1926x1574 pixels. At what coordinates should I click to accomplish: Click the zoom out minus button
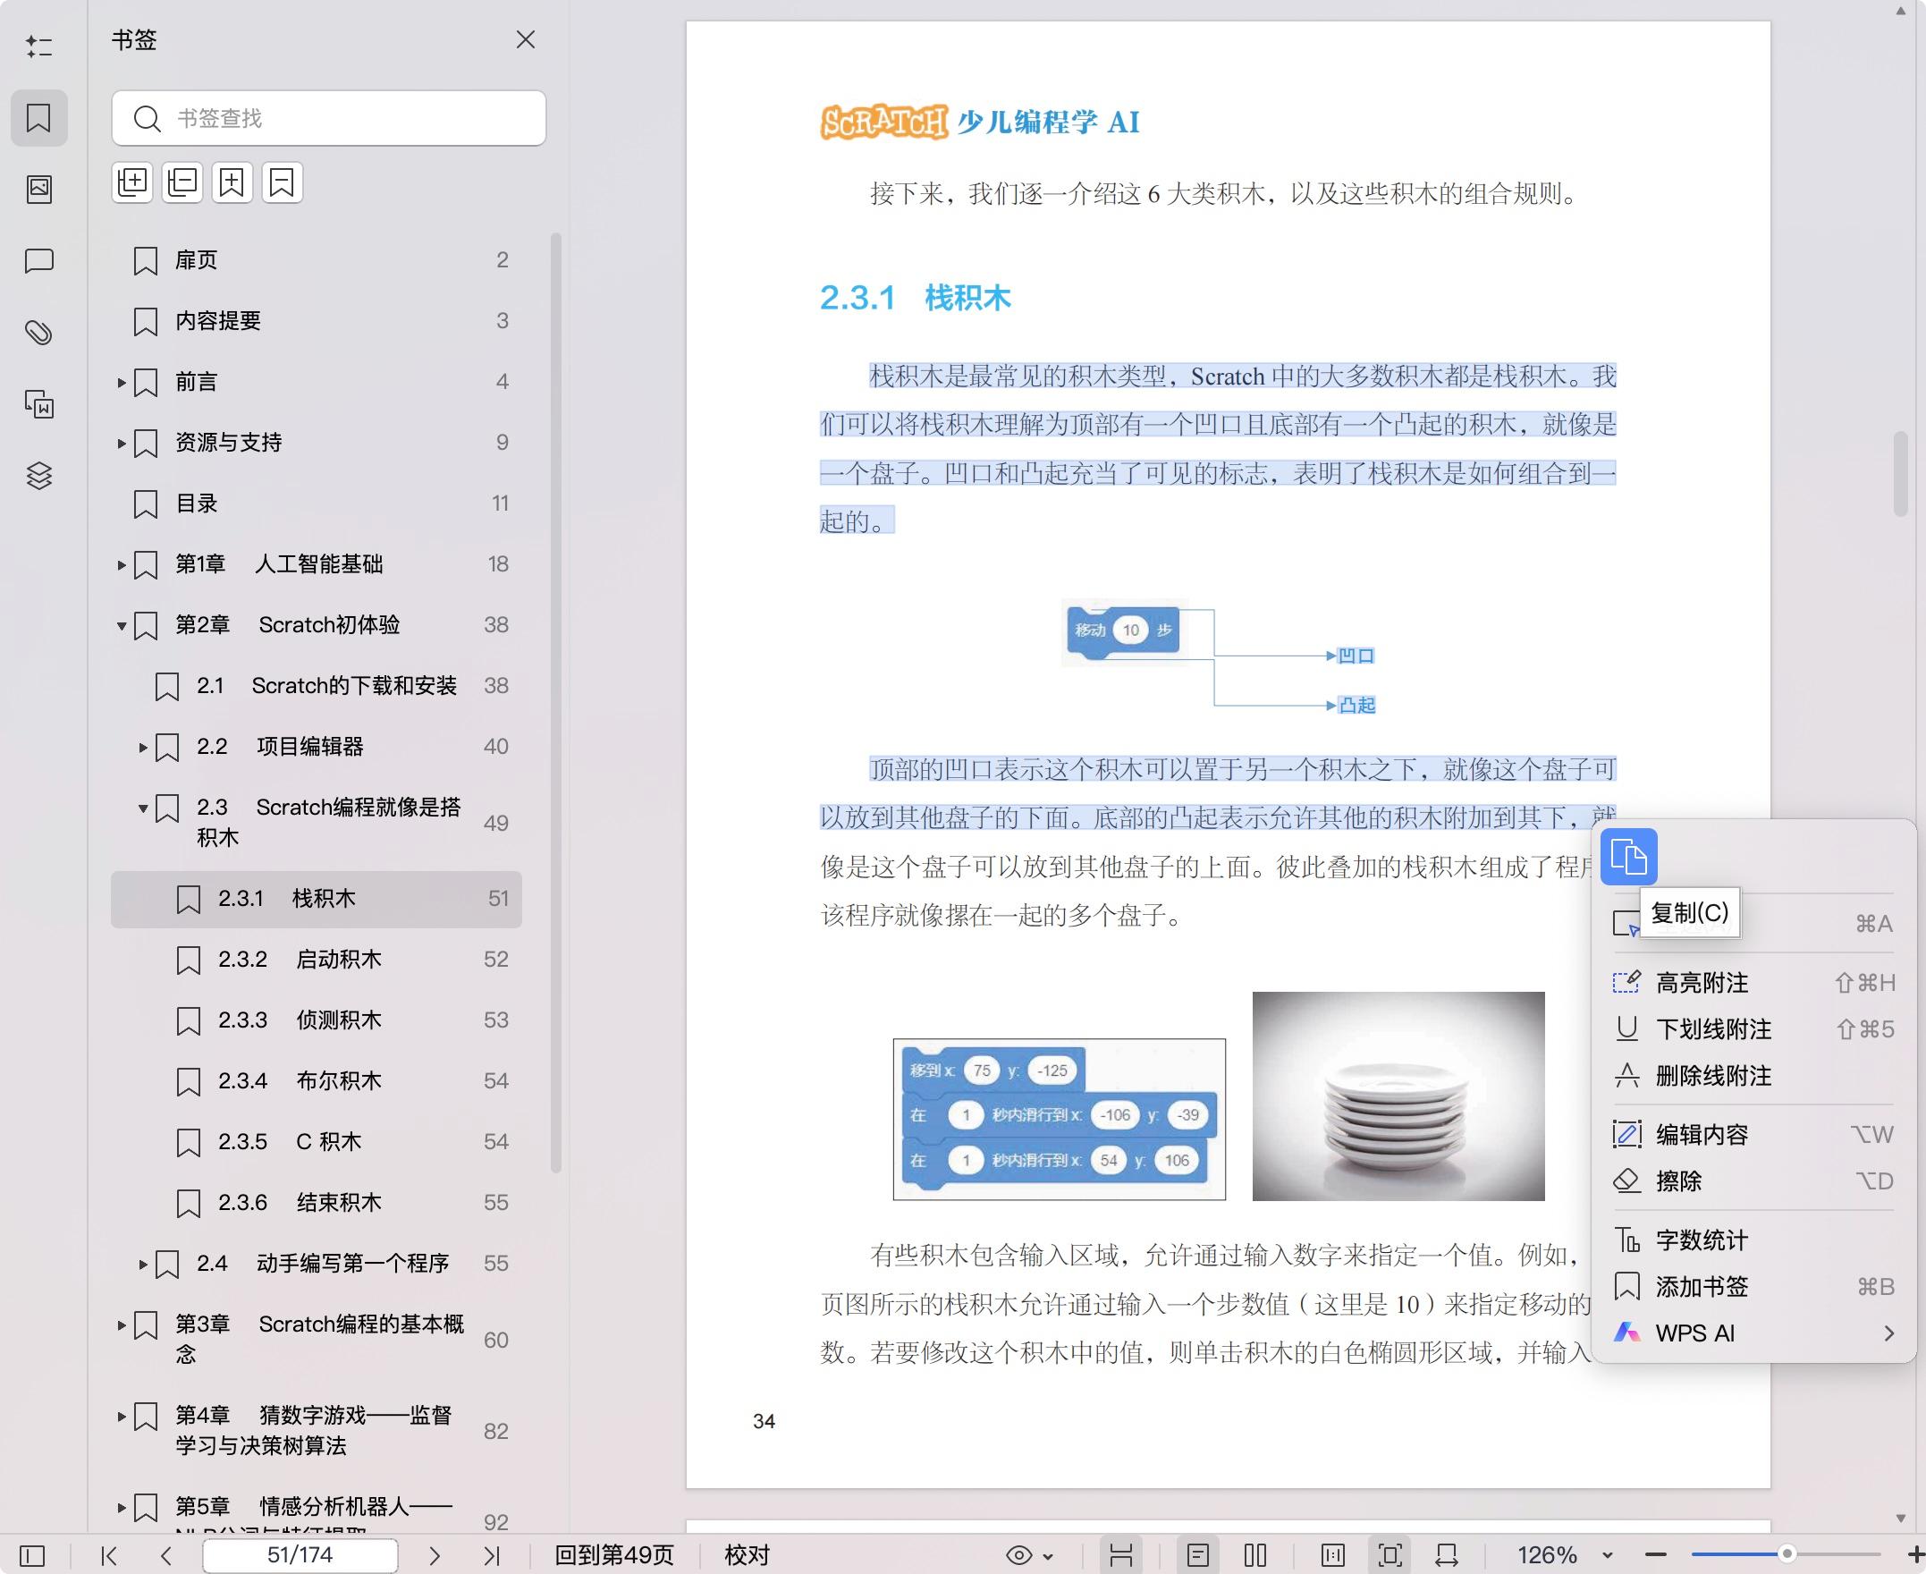point(1656,1556)
